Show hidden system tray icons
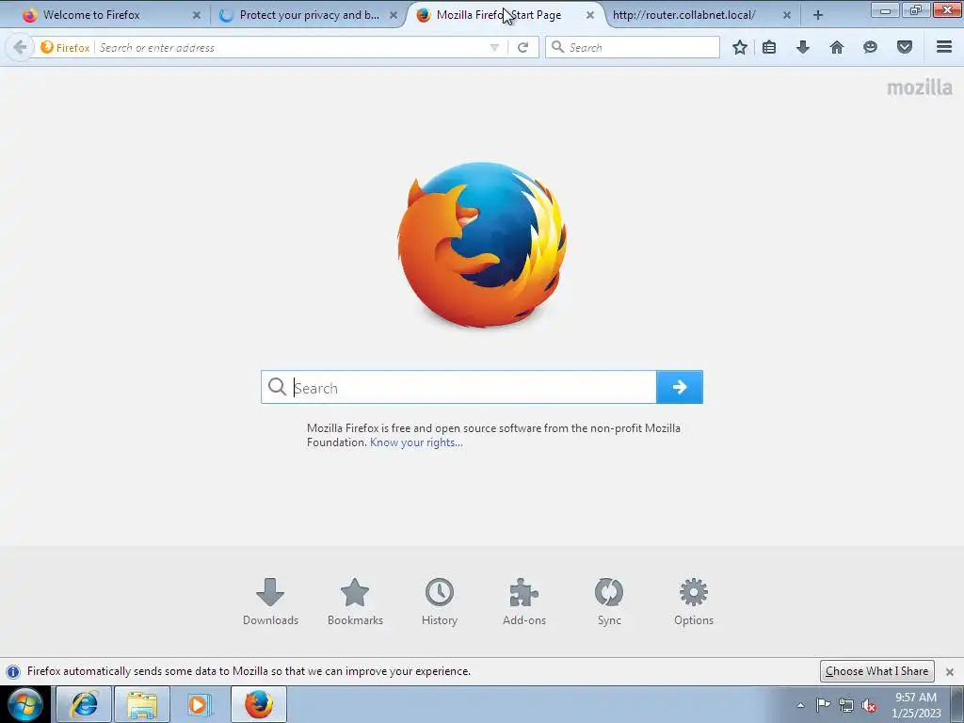Viewport: 964px width, 723px height. pyautogui.click(x=800, y=705)
